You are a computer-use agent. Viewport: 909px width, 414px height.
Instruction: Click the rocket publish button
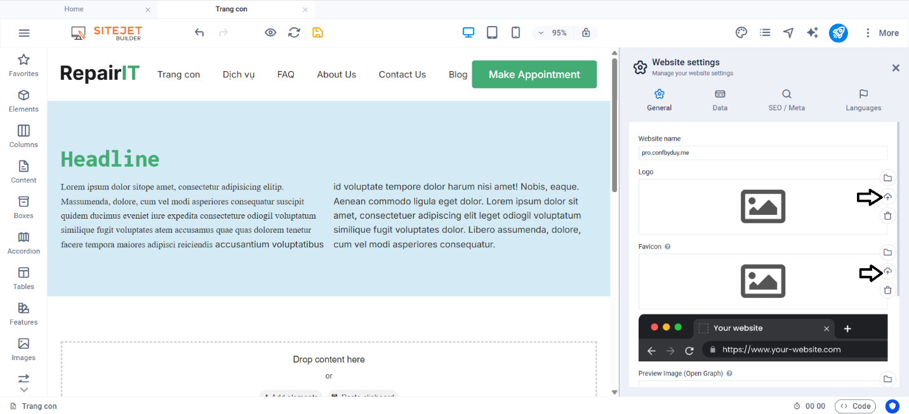pyautogui.click(x=838, y=33)
